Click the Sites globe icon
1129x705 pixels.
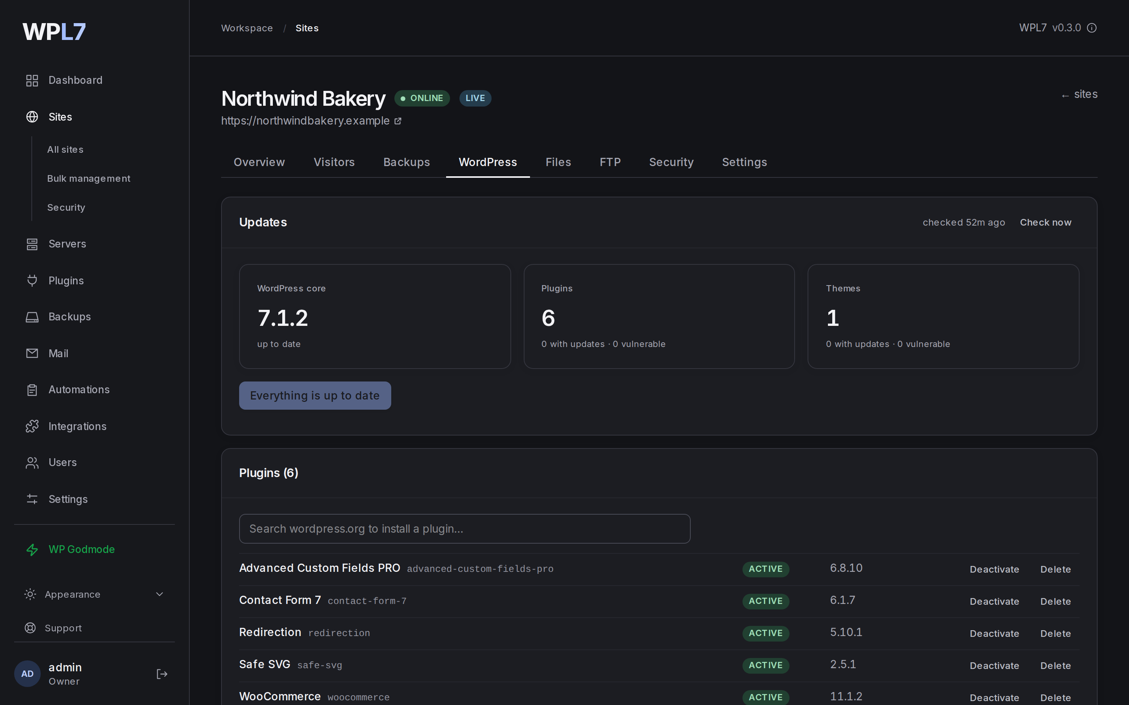coord(32,117)
